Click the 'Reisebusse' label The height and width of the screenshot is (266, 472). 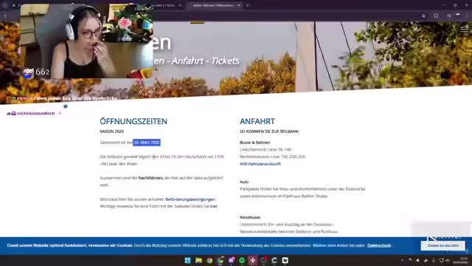pos(250,217)
